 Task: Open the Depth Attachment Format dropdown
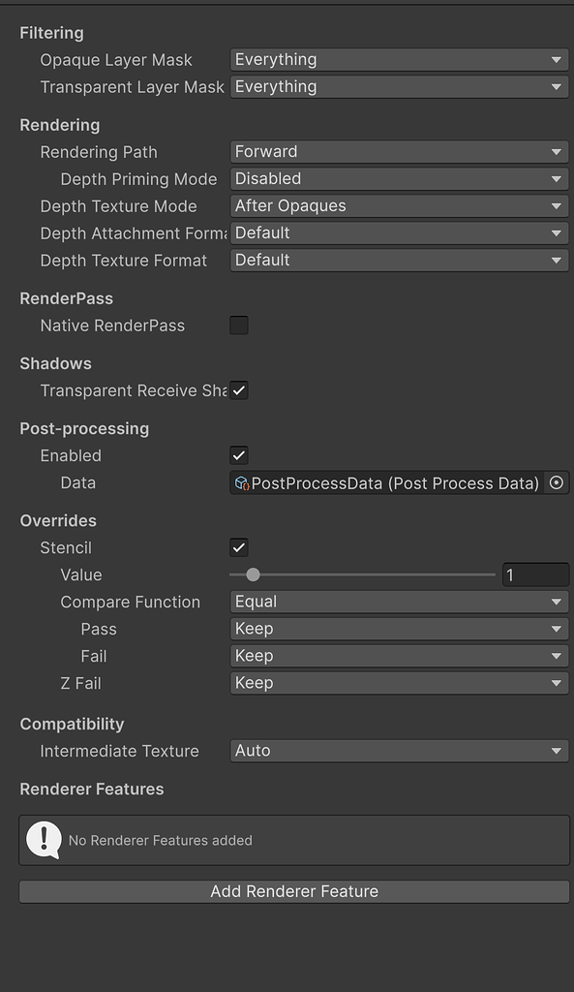point(399,232)
